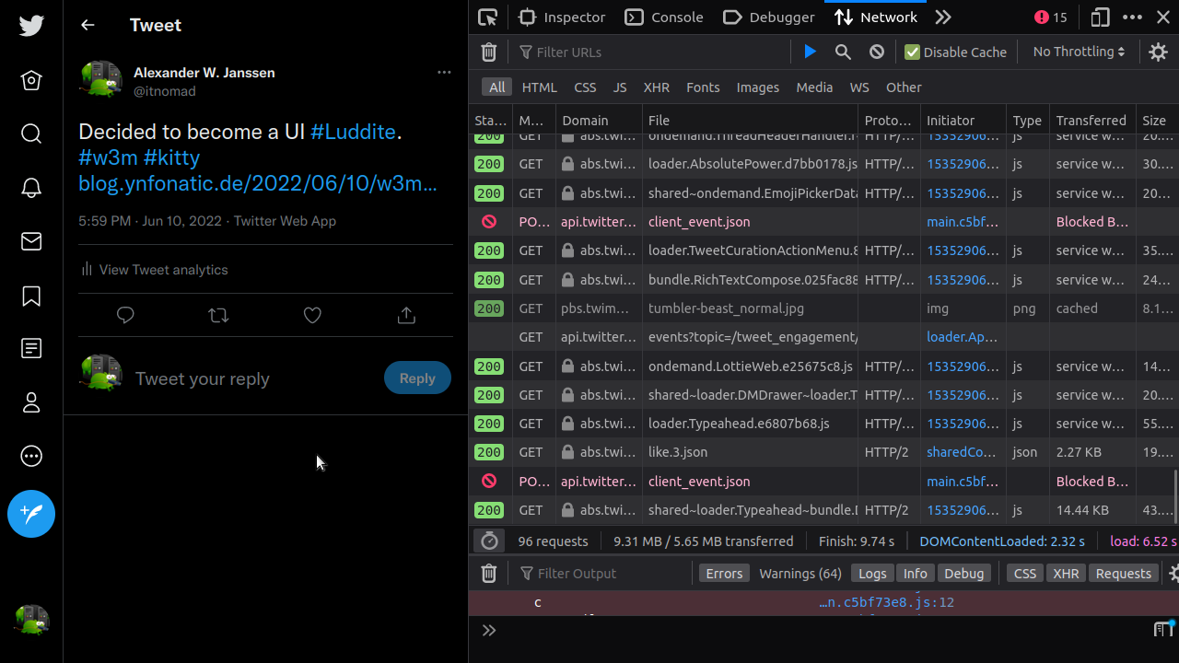Open the Explore search icon in sidebar
Screen dimensions: 1179x663
(31, 134)
